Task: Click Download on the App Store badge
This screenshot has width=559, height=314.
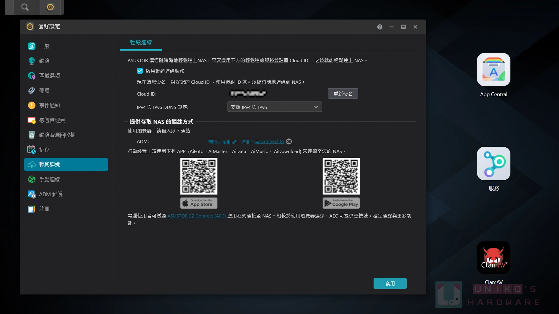Action: point(199,203)
